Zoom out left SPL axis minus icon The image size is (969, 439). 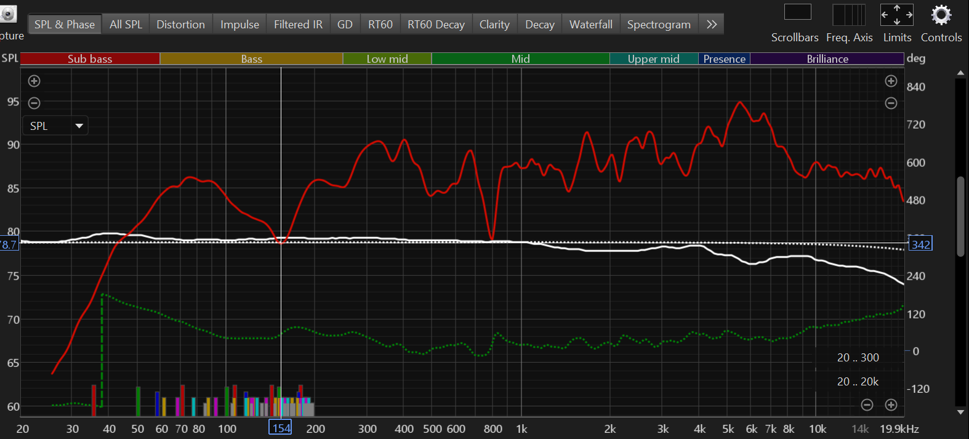pos(34,103)
